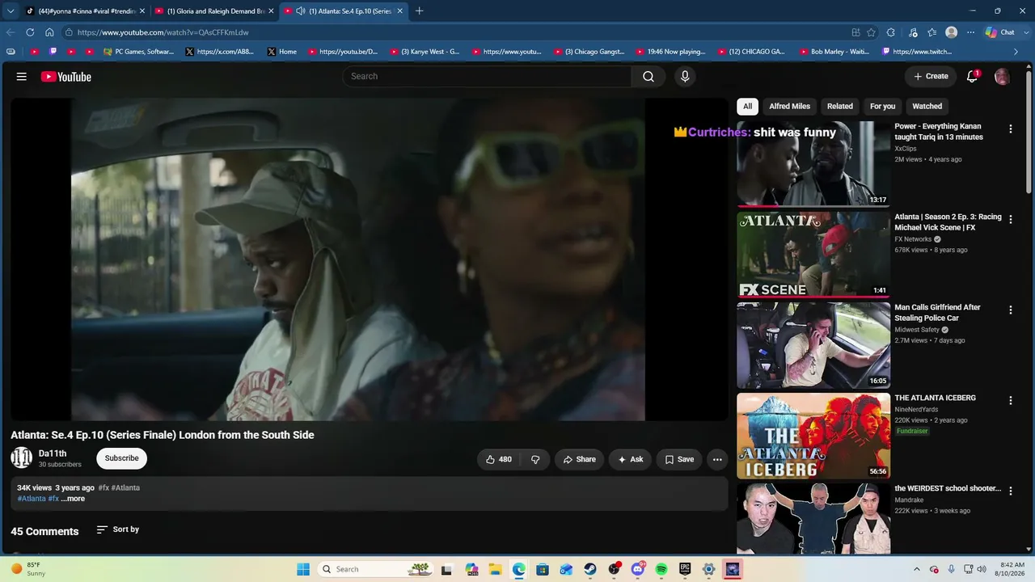Open the tab search chevron dropdown

pyautogui.click(x=11, y=11)
